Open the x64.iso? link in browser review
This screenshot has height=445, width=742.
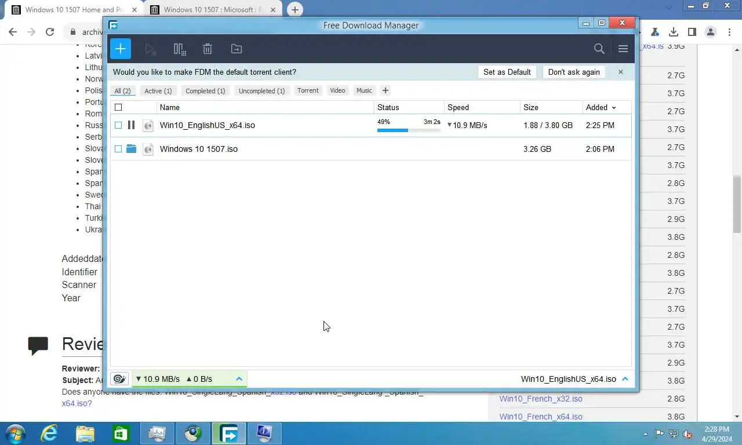pyautogui.click(x=77, y=403)
